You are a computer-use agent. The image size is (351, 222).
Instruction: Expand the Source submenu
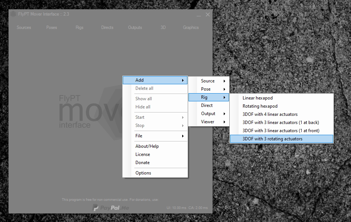pos(209,81)
